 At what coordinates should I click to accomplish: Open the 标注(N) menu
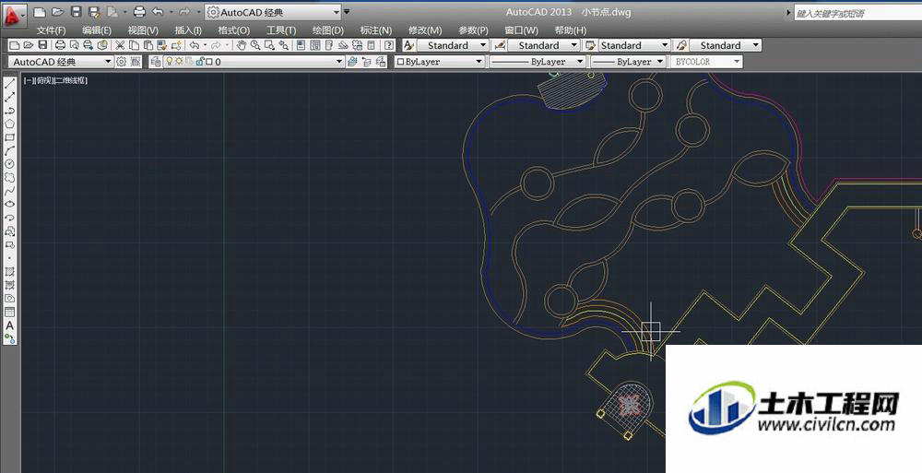click(x=376, y=30)
